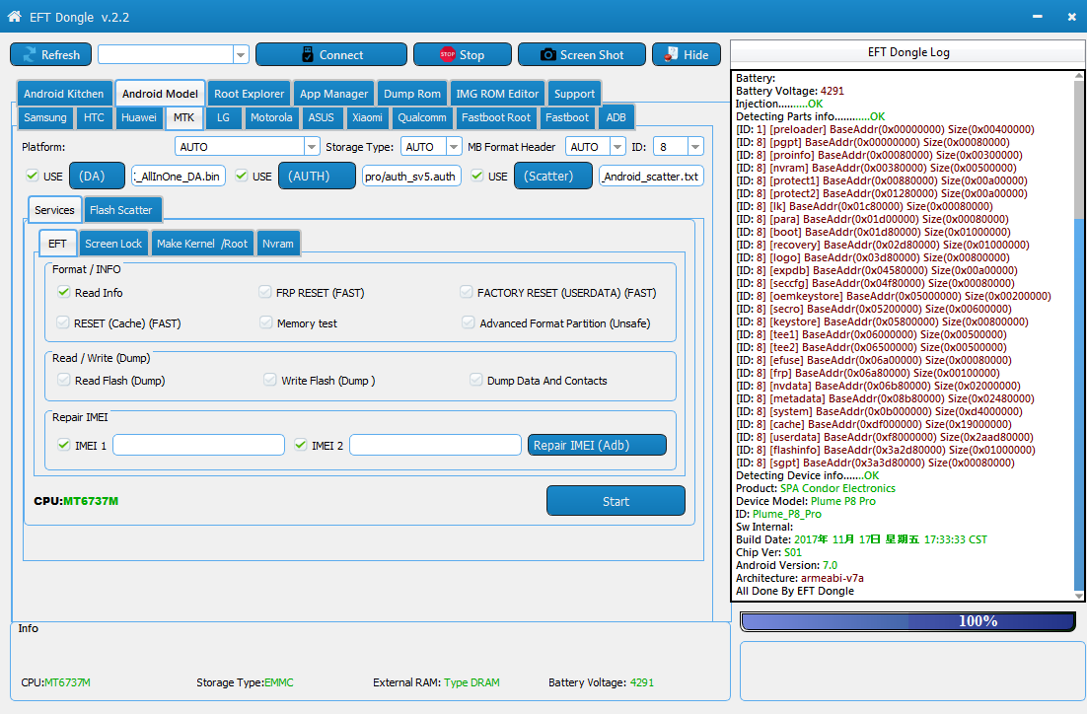This screenshot has width=1087, height=714.
Task: Toggle USE checkbox for AUTH file
Action: tap(242, 176)
